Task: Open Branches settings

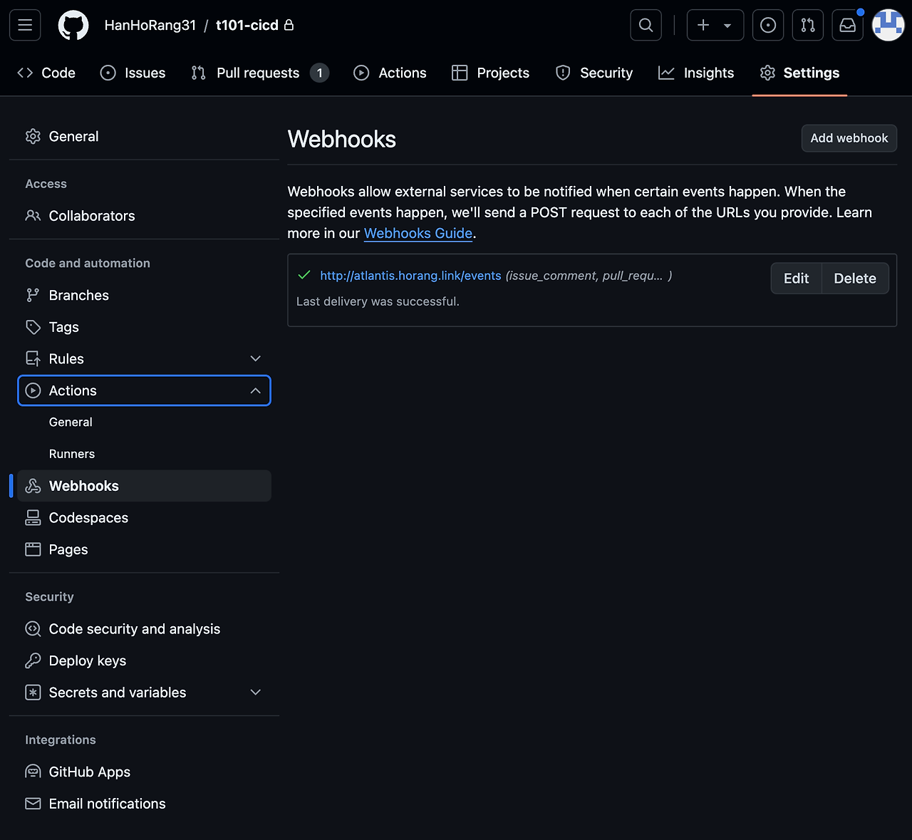Action: tap(144, 295)
